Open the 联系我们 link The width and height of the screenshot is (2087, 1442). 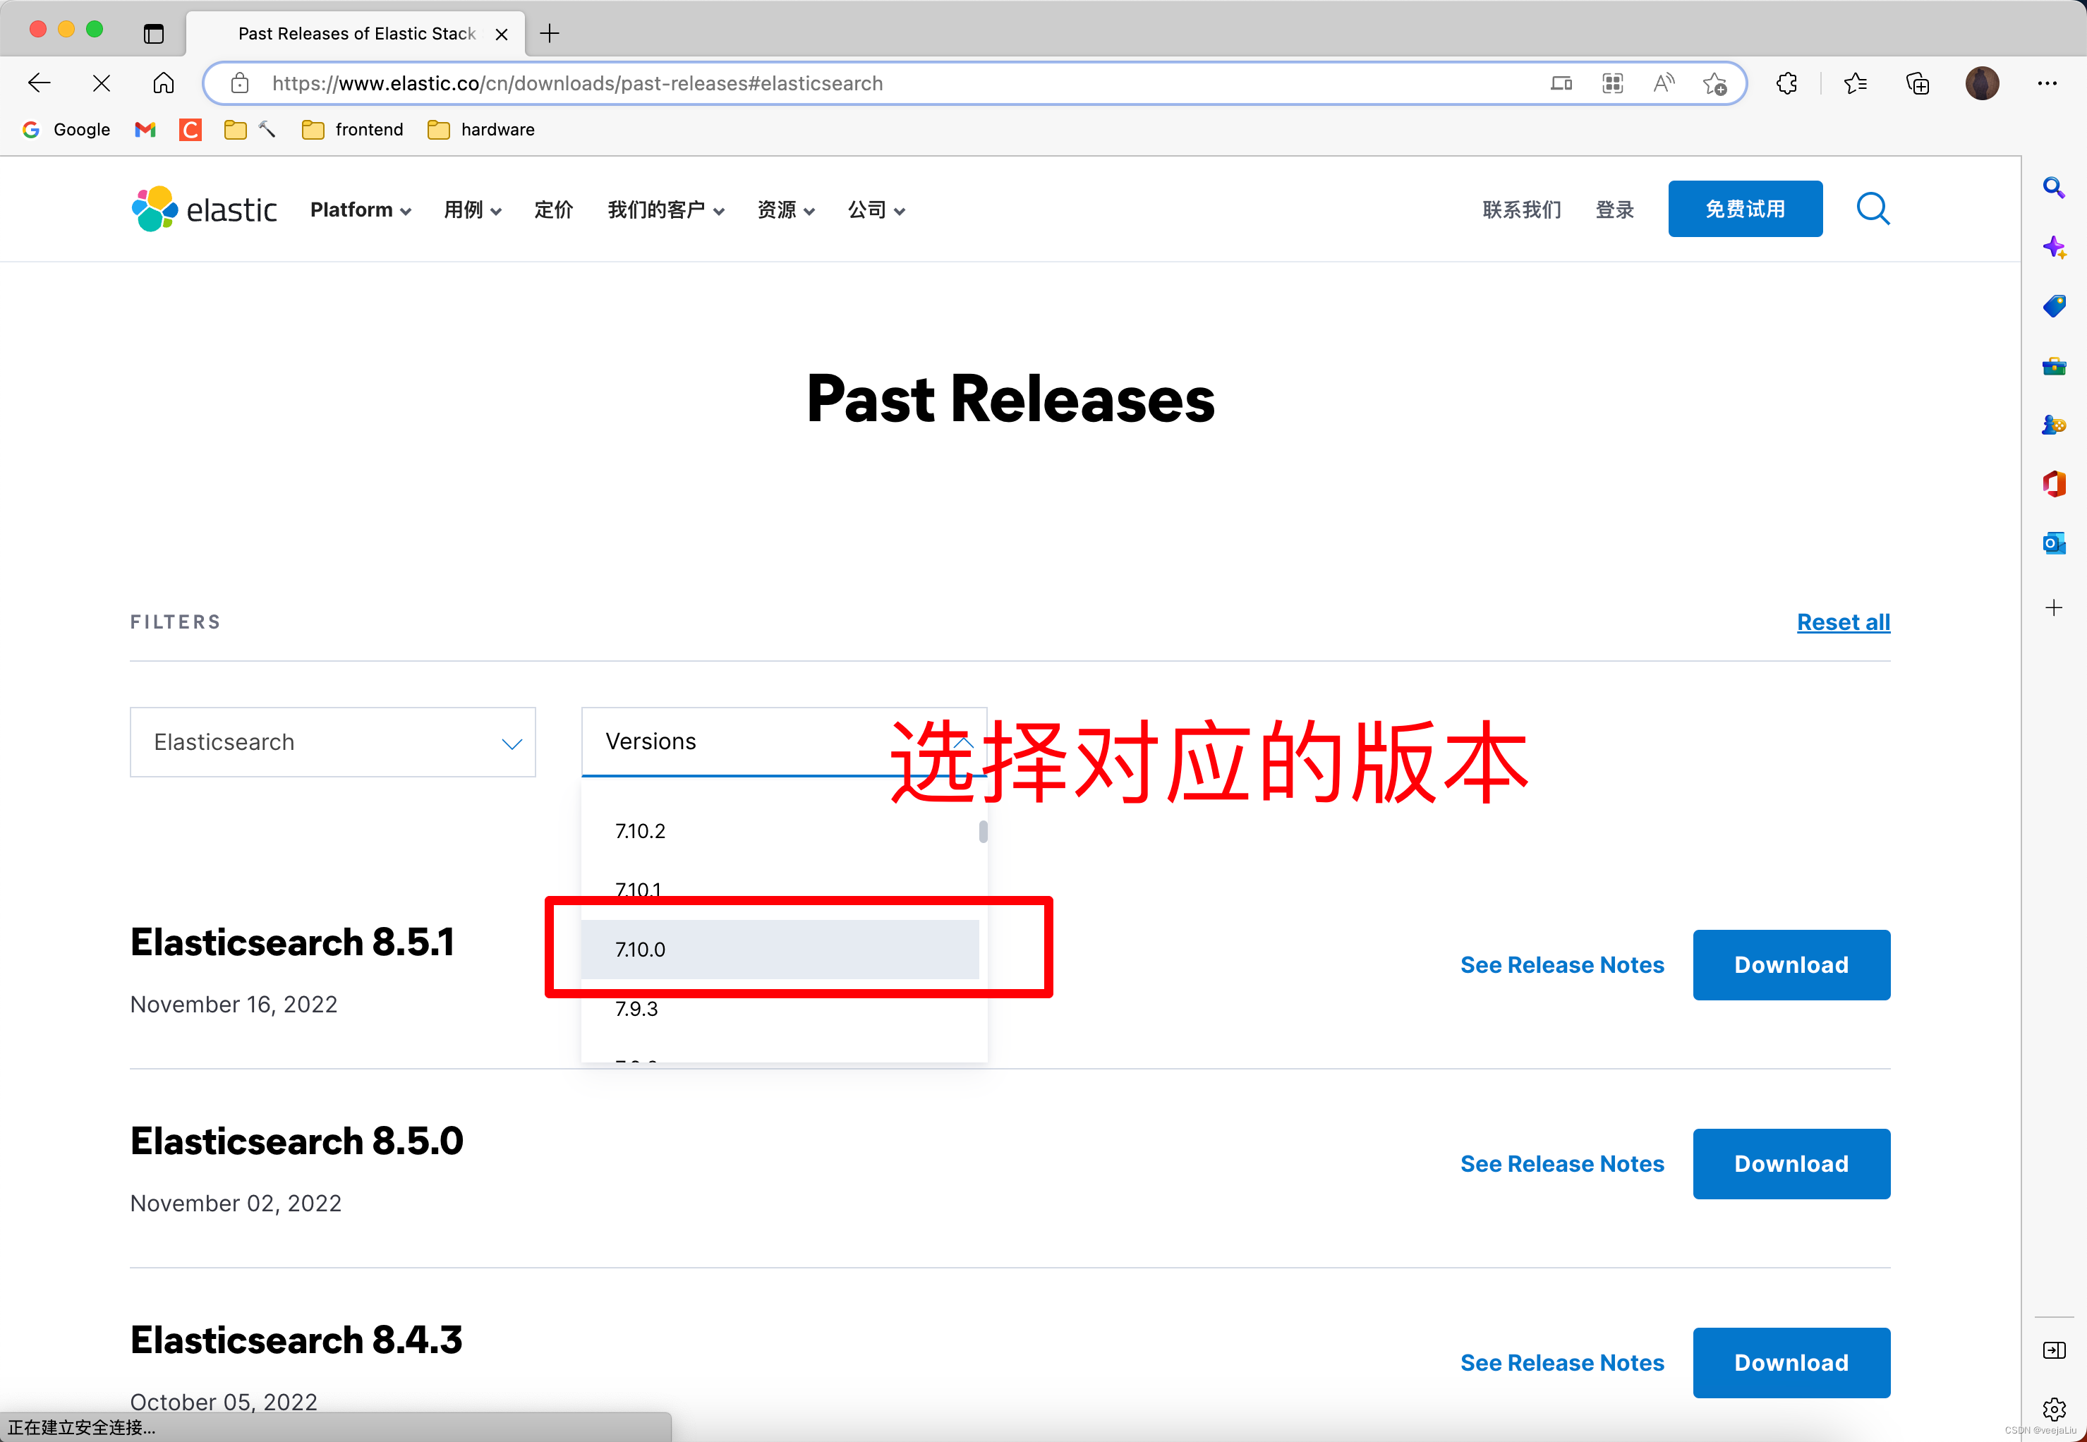click(x=1523, y=210)
